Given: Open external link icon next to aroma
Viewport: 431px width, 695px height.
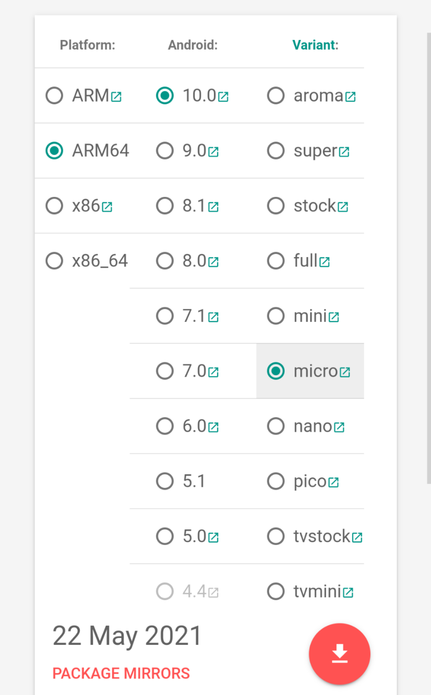Looking at the screenshot, I should pyautogui.click(x=350, y=97).
